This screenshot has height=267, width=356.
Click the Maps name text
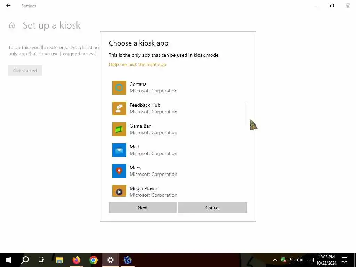coord(136,168)
